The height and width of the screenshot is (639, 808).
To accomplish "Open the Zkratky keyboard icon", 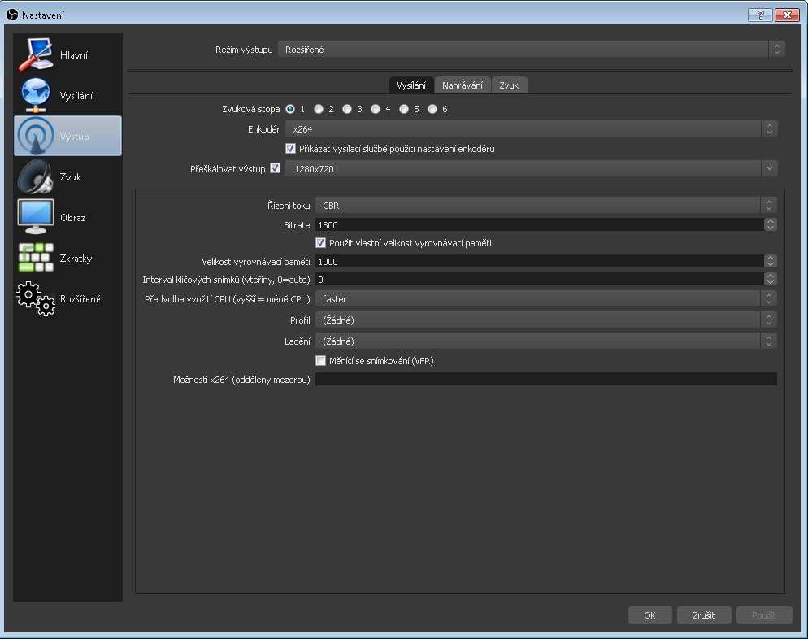I will (36, 258).
